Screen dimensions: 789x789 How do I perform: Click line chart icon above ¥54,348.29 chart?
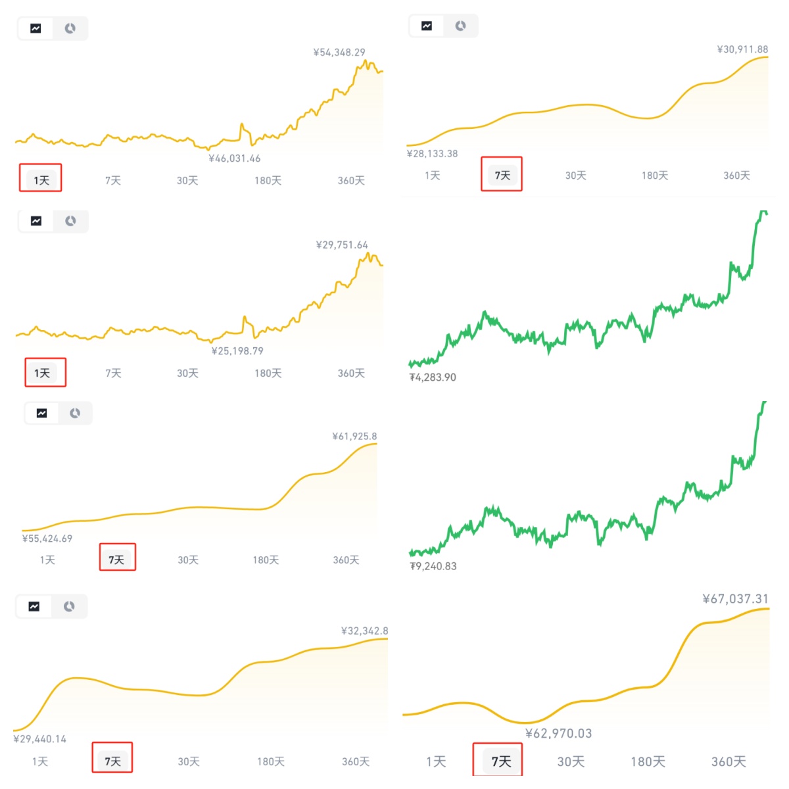coord(36,28)
